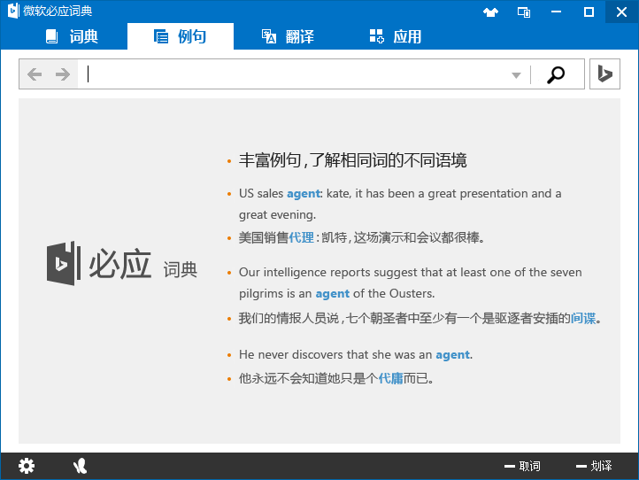This screenshot has width=639, height=480.
Task: Open Bing web search button
Action: (x=604, y=74)
